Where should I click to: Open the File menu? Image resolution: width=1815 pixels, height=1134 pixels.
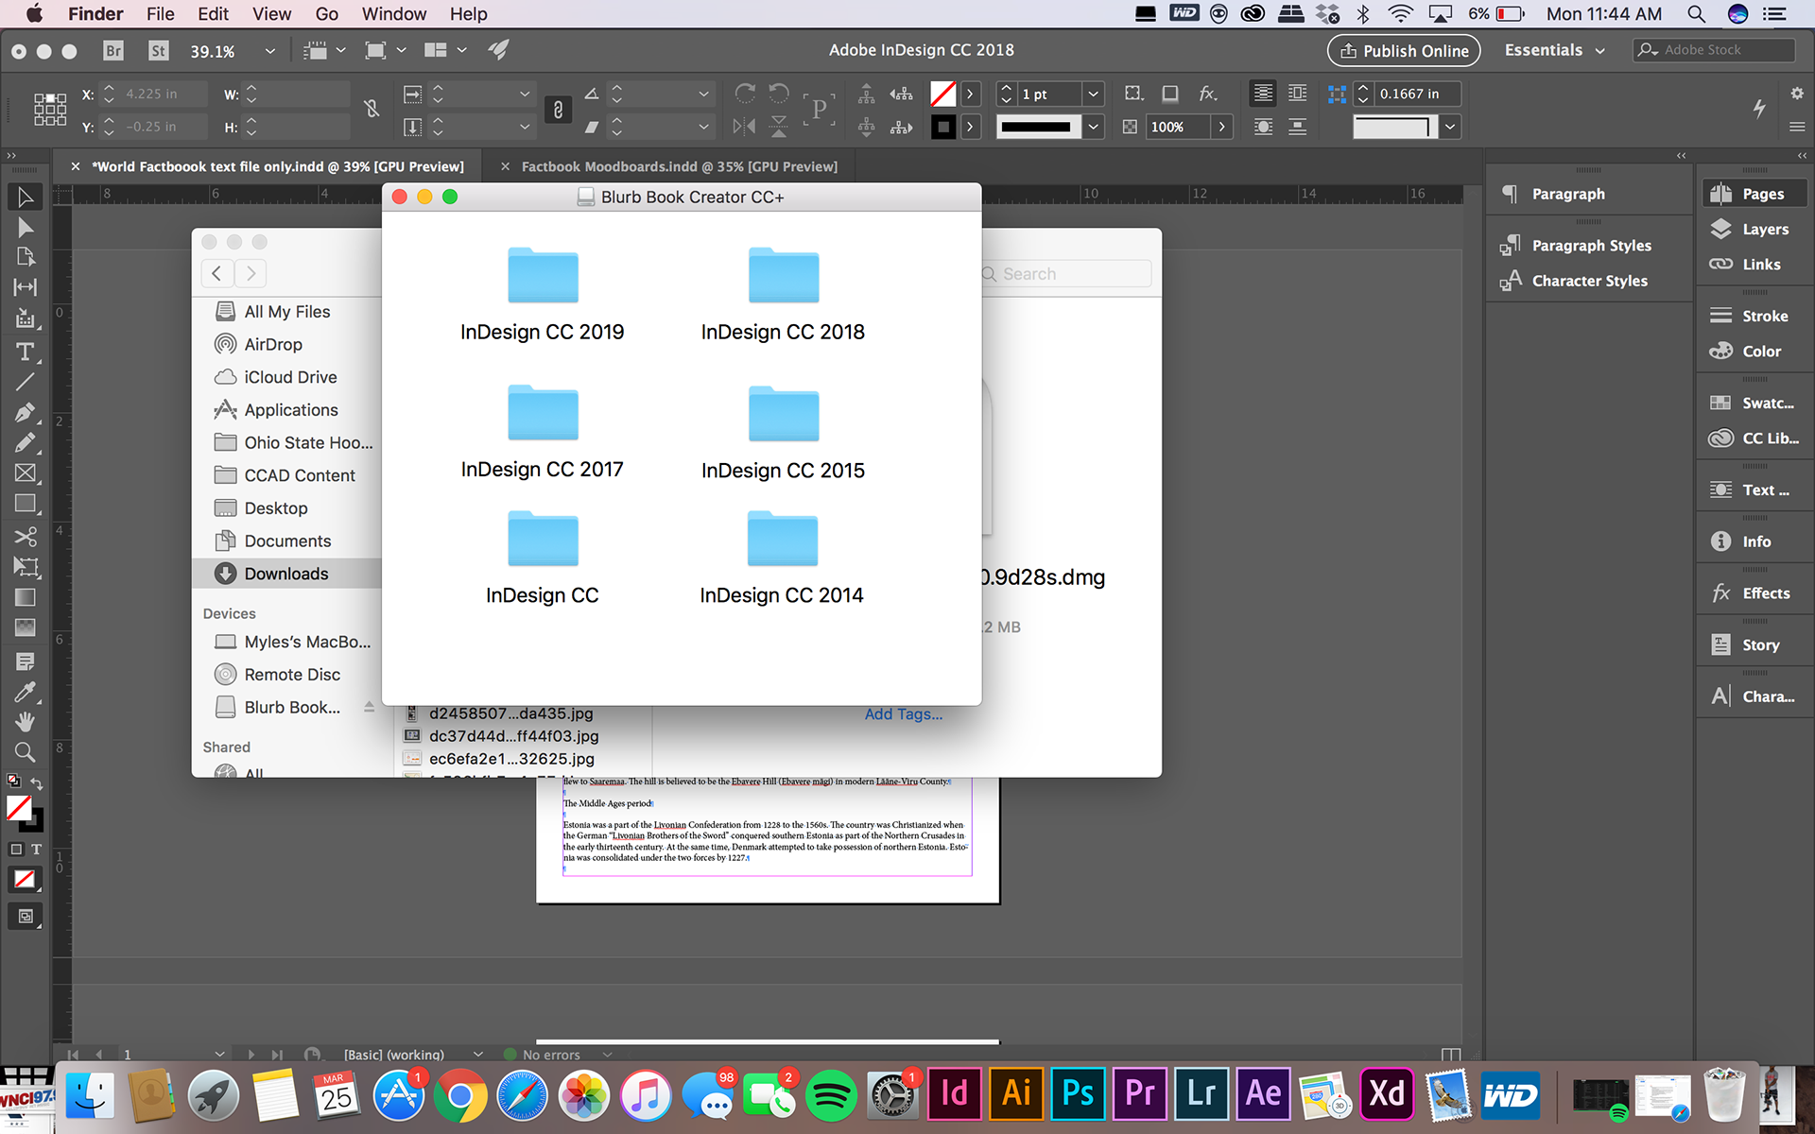point(160,14)
